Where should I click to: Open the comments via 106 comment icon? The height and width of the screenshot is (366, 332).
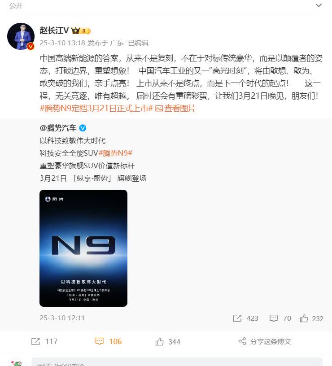(109, 341)
